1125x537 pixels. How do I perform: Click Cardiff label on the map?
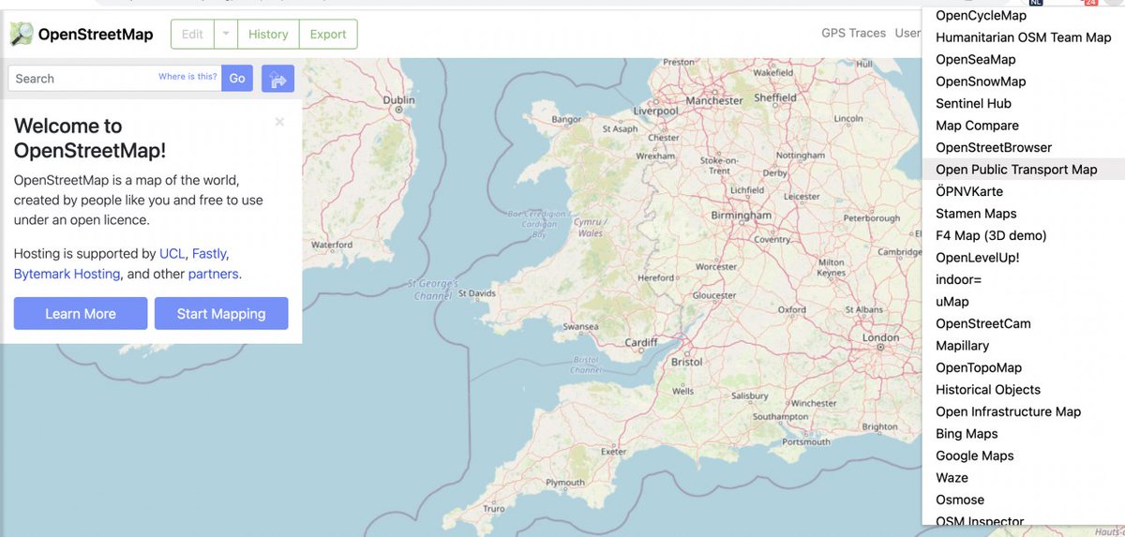(641, 342)
